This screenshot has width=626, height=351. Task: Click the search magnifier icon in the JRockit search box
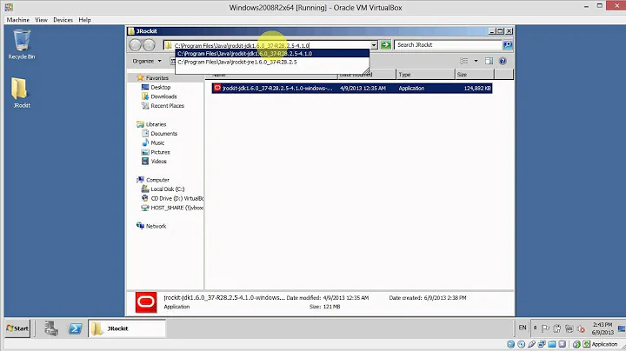(x=508, y=45)
